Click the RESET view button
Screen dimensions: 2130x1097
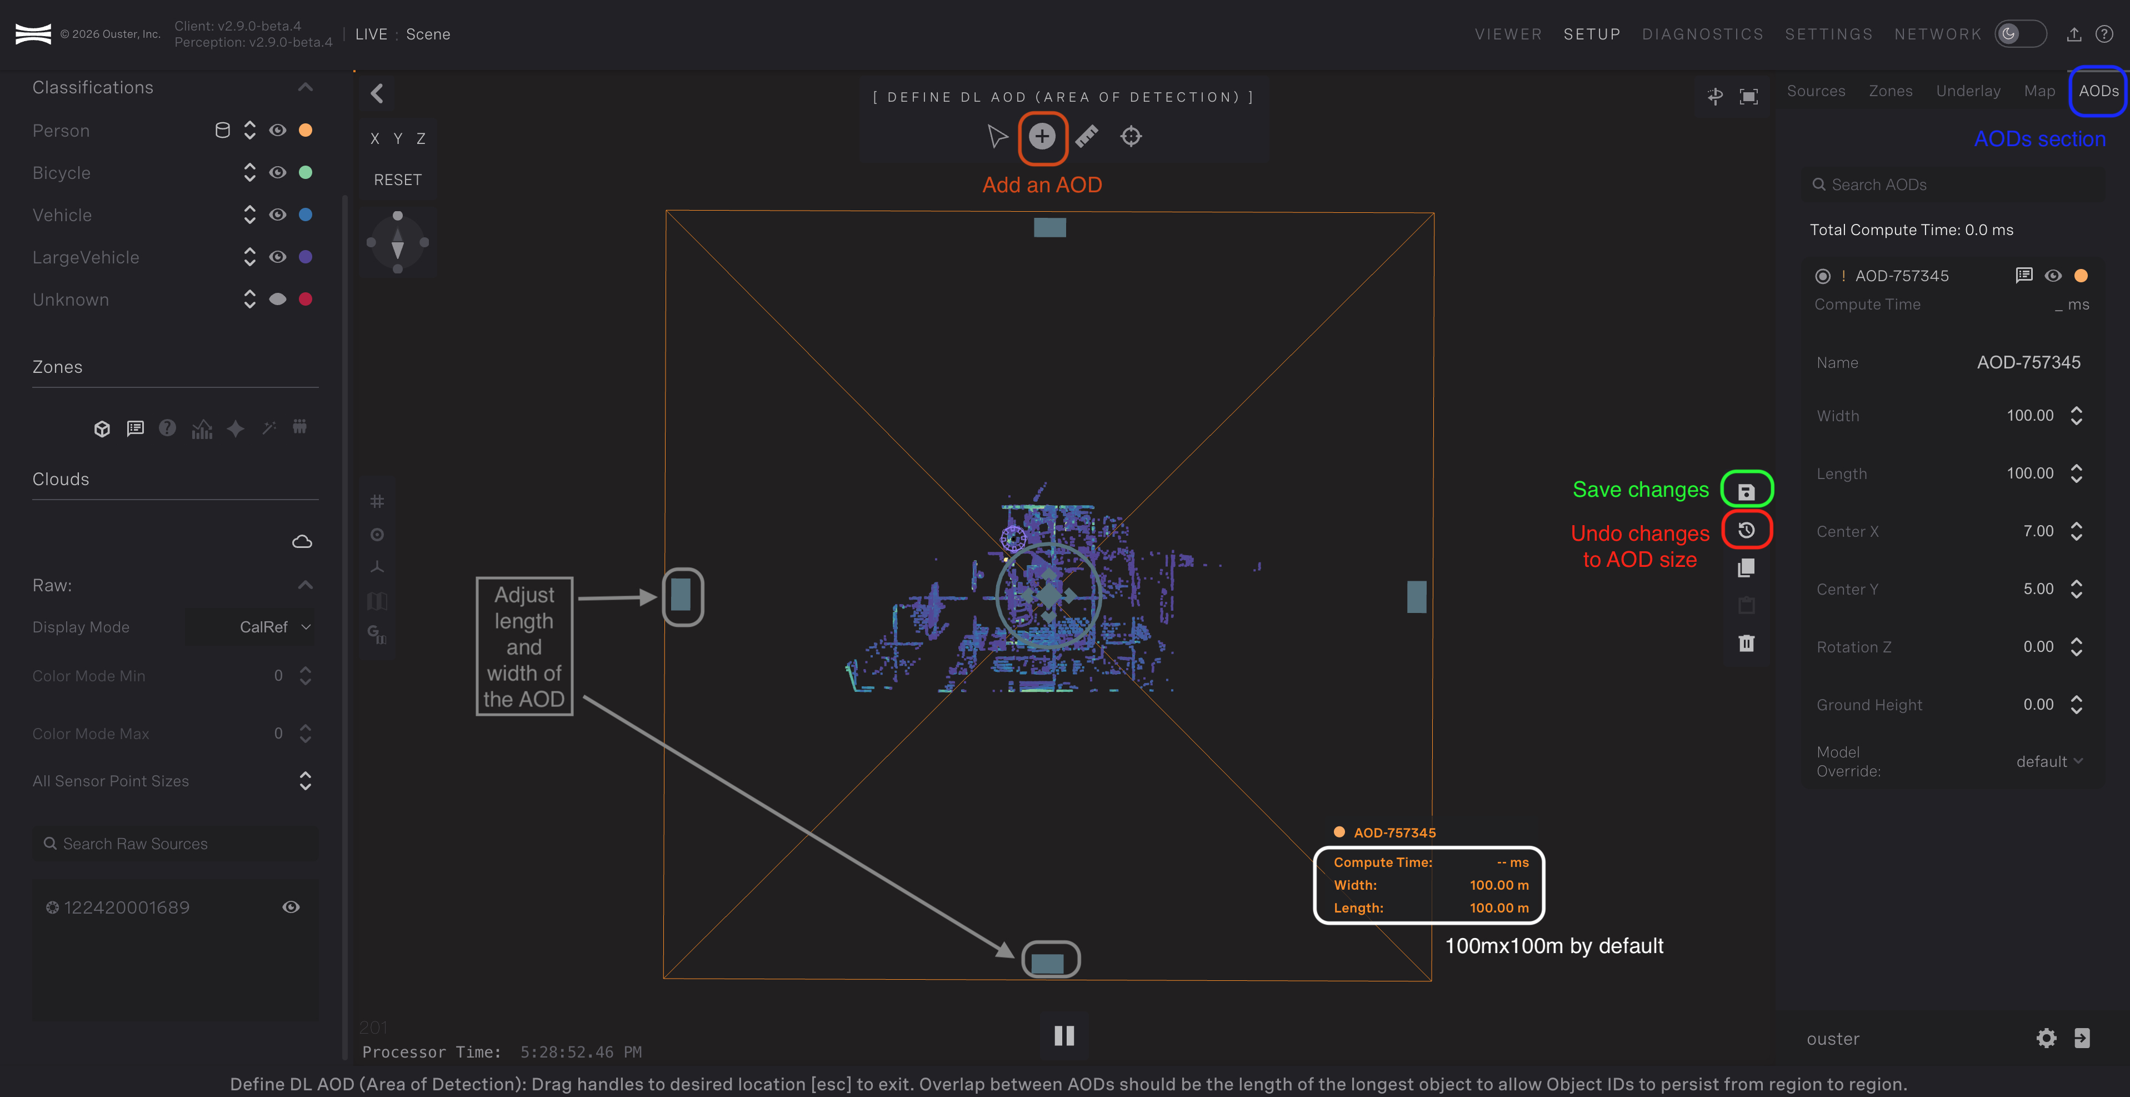click(397, 179)
